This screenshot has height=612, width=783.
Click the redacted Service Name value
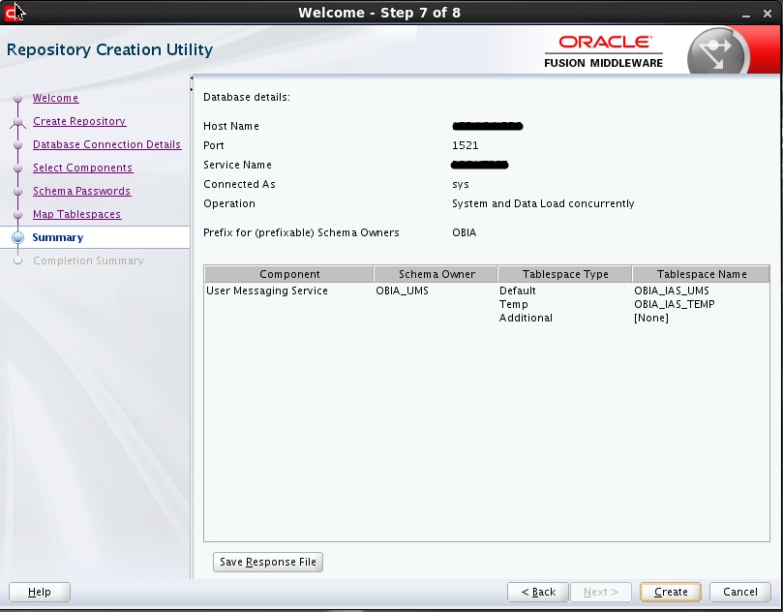pyautogui.click(x=479, y=165)
